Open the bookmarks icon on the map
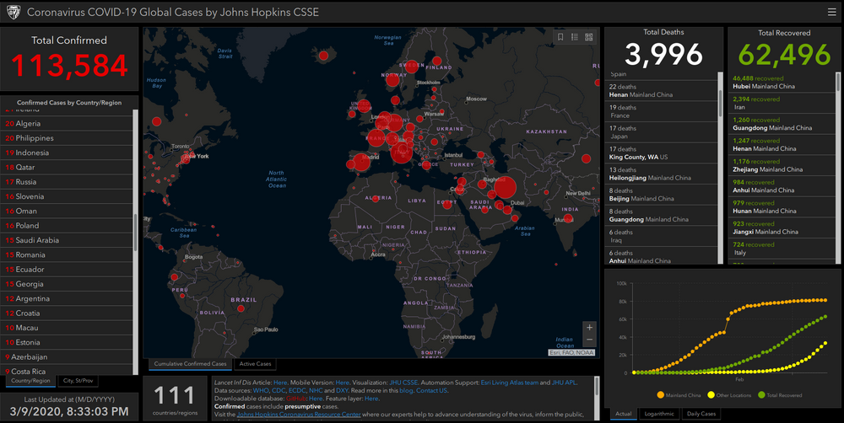 (x=560, y=36)
